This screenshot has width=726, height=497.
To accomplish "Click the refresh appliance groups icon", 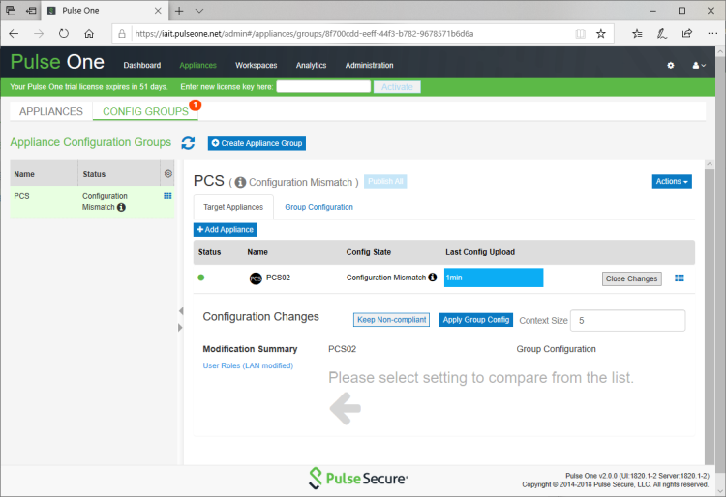I will coord(188,143).
